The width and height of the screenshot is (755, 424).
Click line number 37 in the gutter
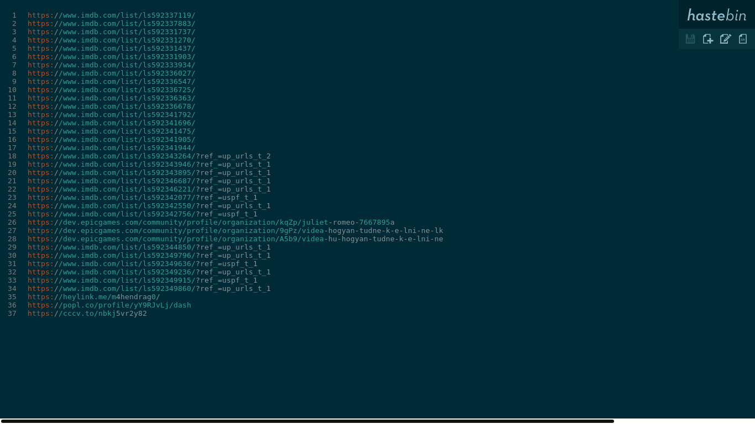click(12, 314)
